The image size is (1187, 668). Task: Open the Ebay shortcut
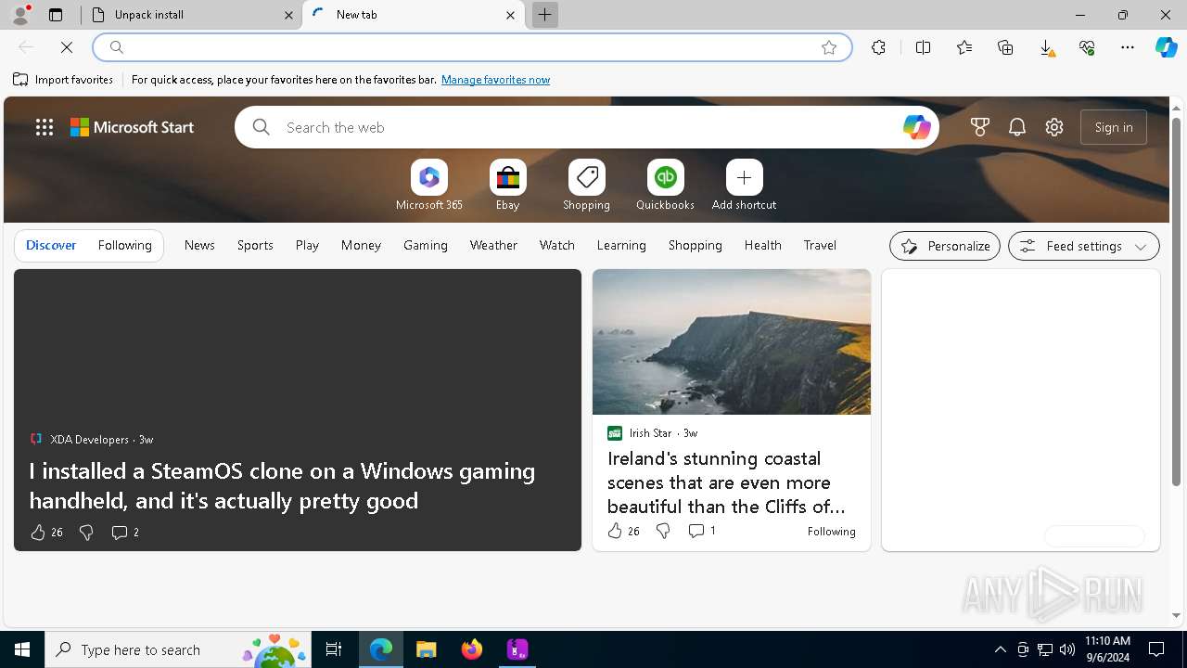pyautogui.click(x=507, y=185)
